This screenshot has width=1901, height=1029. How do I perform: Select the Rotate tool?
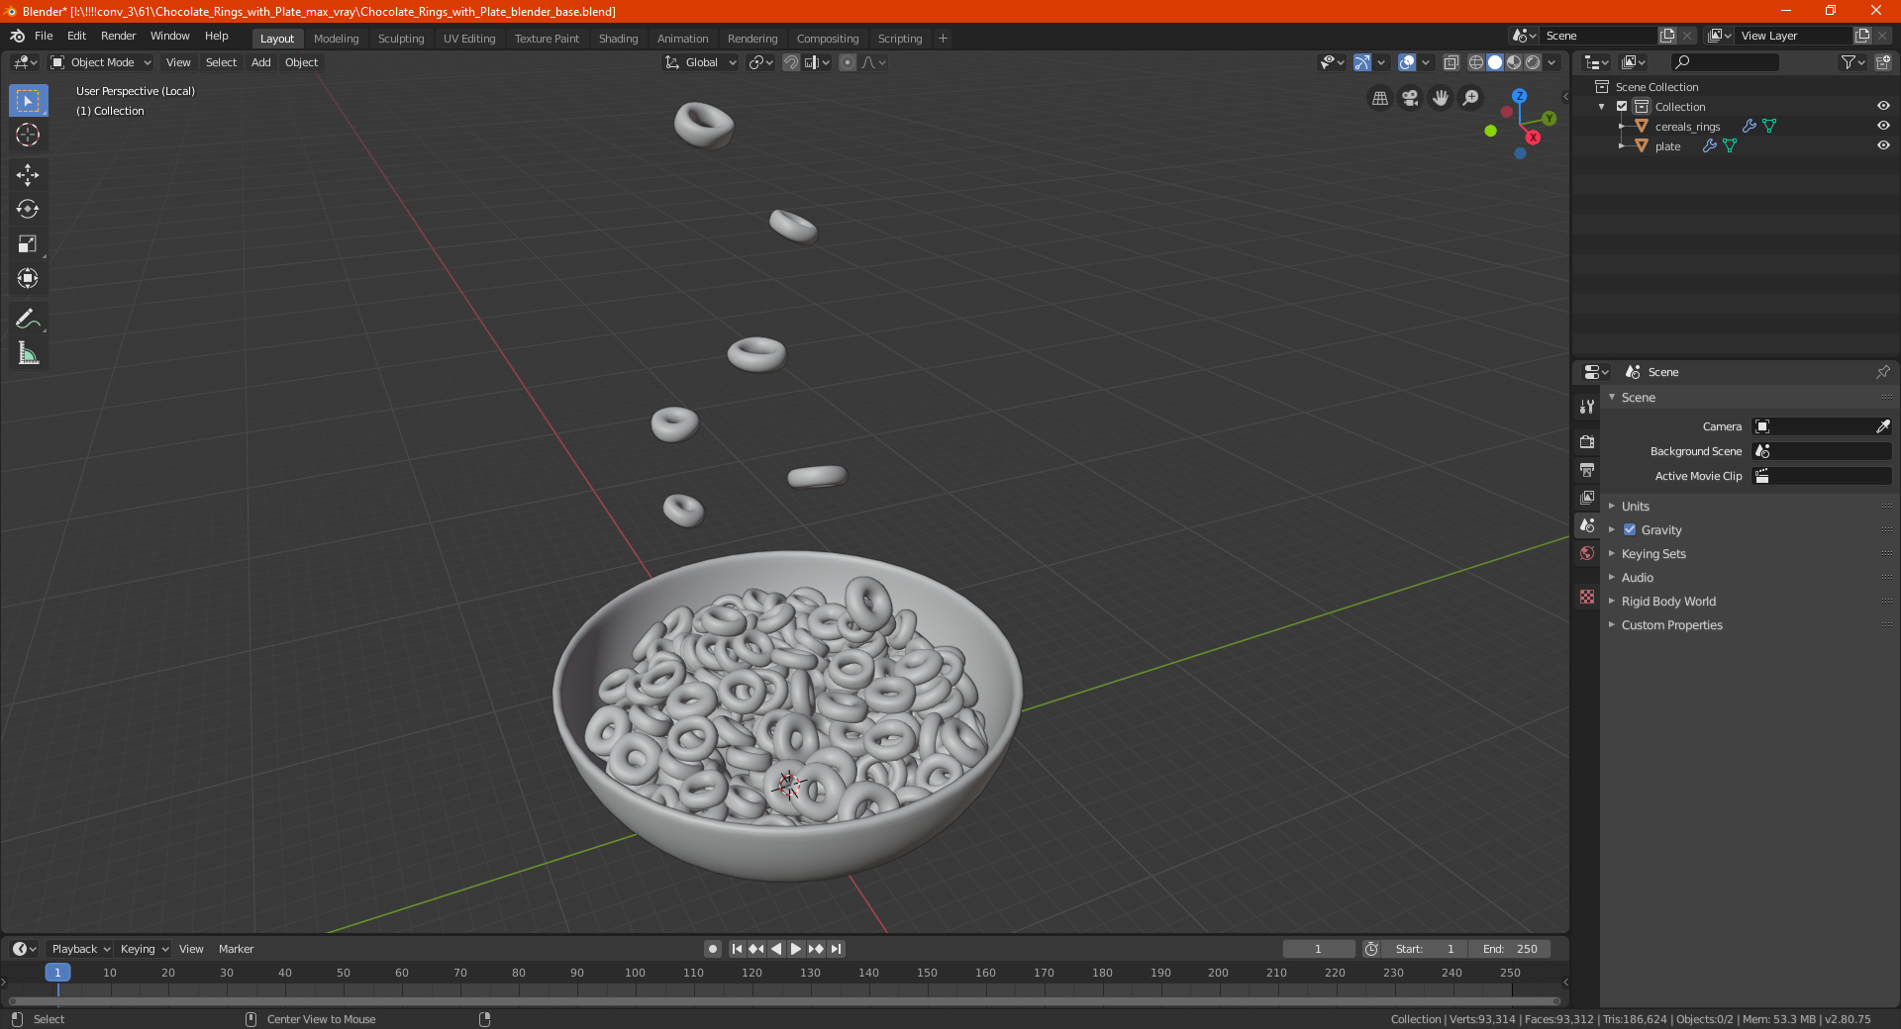pyautogui.click(x=28, y=210)
